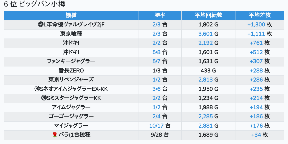288x144 pixels.
Task: Click the rose icon beside バラ
Action: pyautogui.click(x=55, y=135)
